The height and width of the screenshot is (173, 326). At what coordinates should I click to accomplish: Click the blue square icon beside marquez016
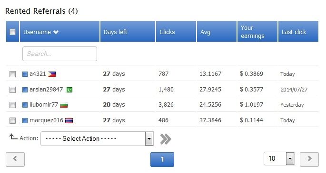[25, 120]
